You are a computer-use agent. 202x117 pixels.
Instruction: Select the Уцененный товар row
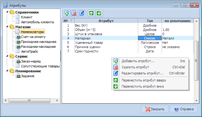tap(128, 43)
